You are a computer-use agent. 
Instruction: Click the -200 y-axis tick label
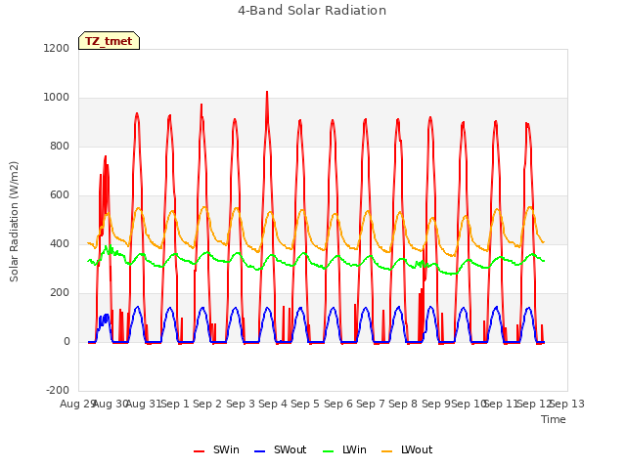pyautogui.click(x=58, y=391)
